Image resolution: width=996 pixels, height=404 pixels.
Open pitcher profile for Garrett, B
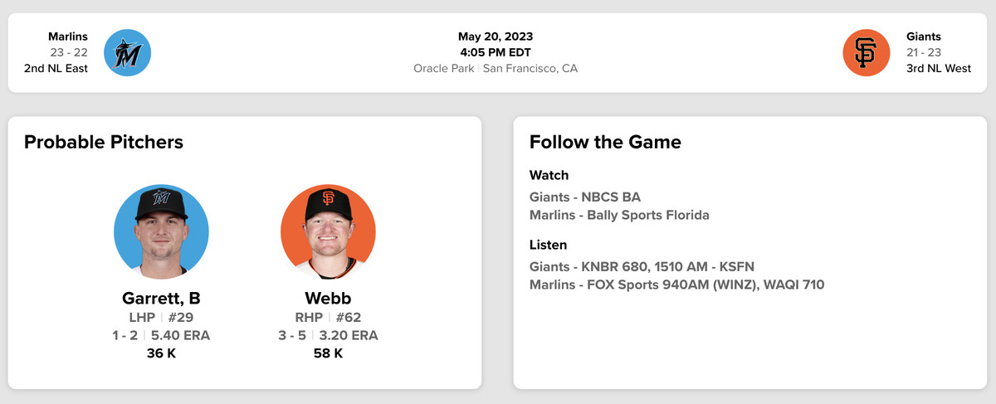[x=161, y=299]
